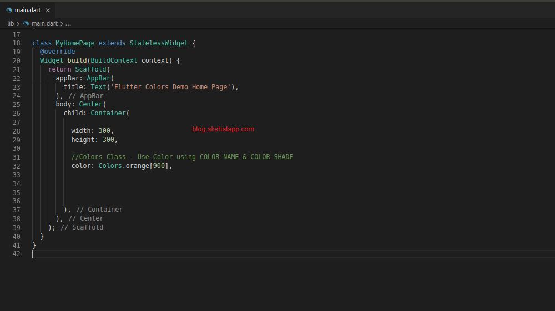This screenshot has width=555, height=311.
Task: Click line number 32 in the gutter
Action: tap(16, 166)
